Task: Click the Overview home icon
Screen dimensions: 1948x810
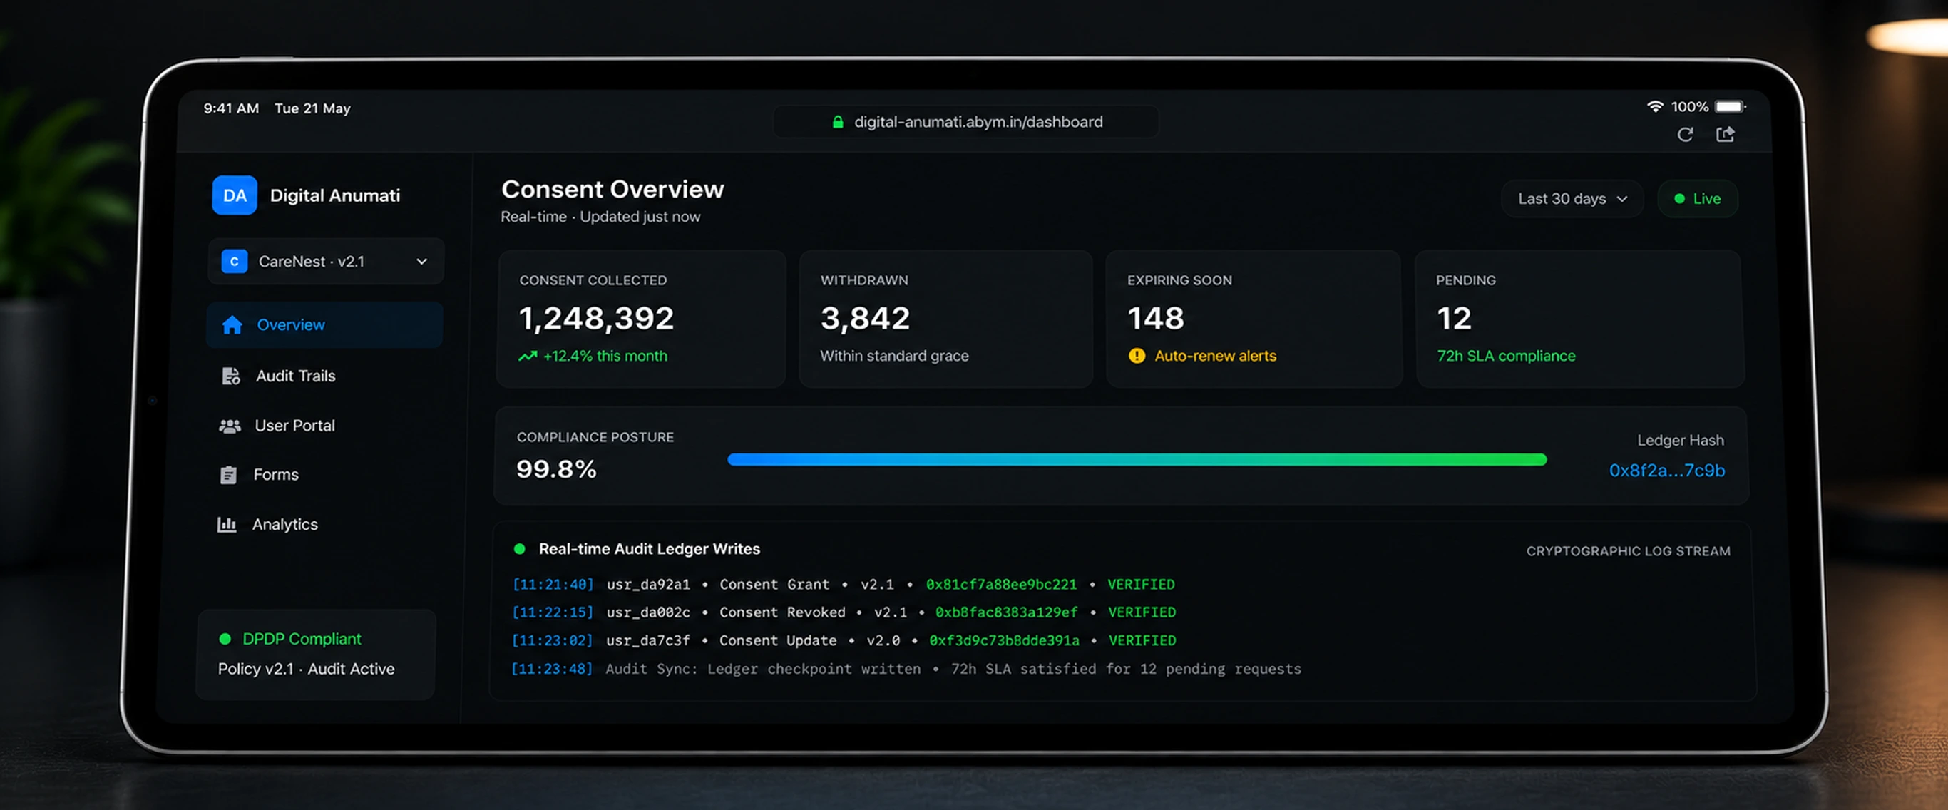Action: [232, 324]
